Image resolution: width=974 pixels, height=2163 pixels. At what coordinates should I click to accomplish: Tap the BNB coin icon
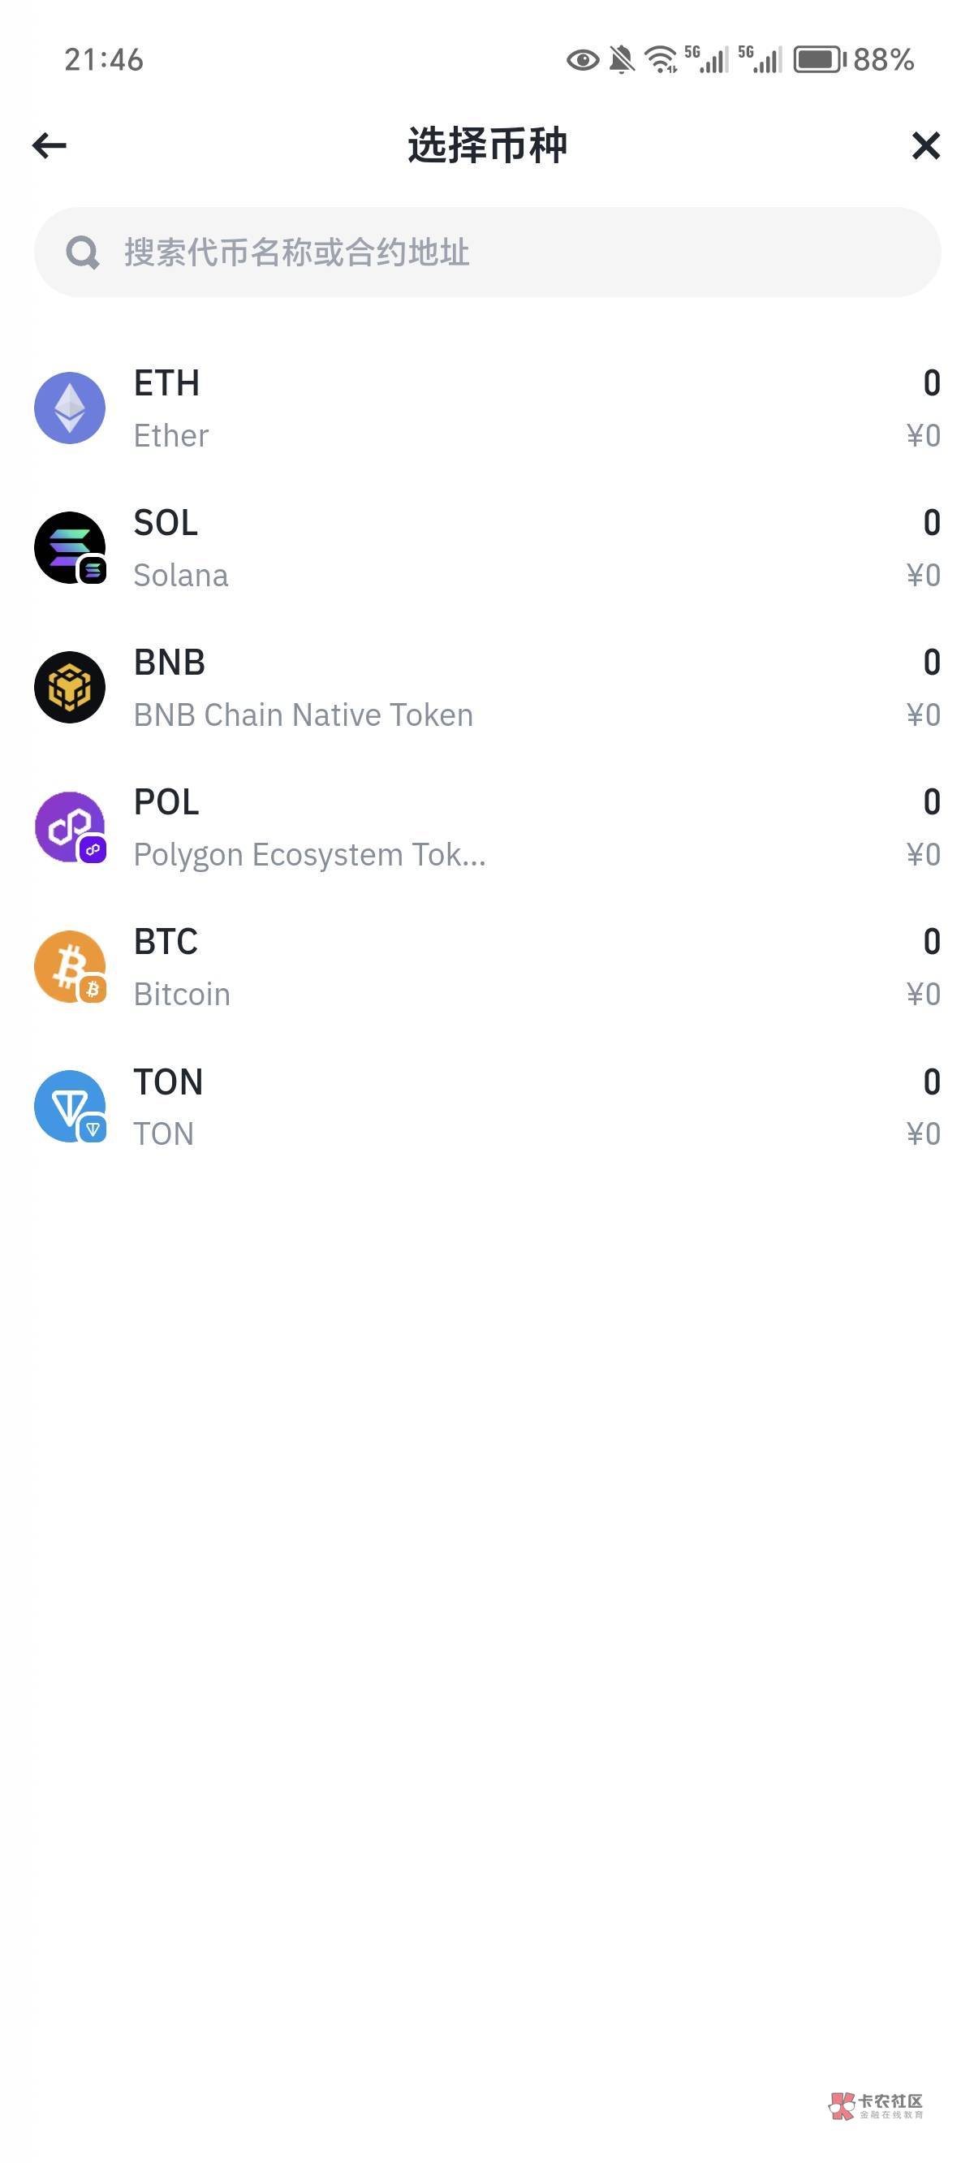point(70,687)
